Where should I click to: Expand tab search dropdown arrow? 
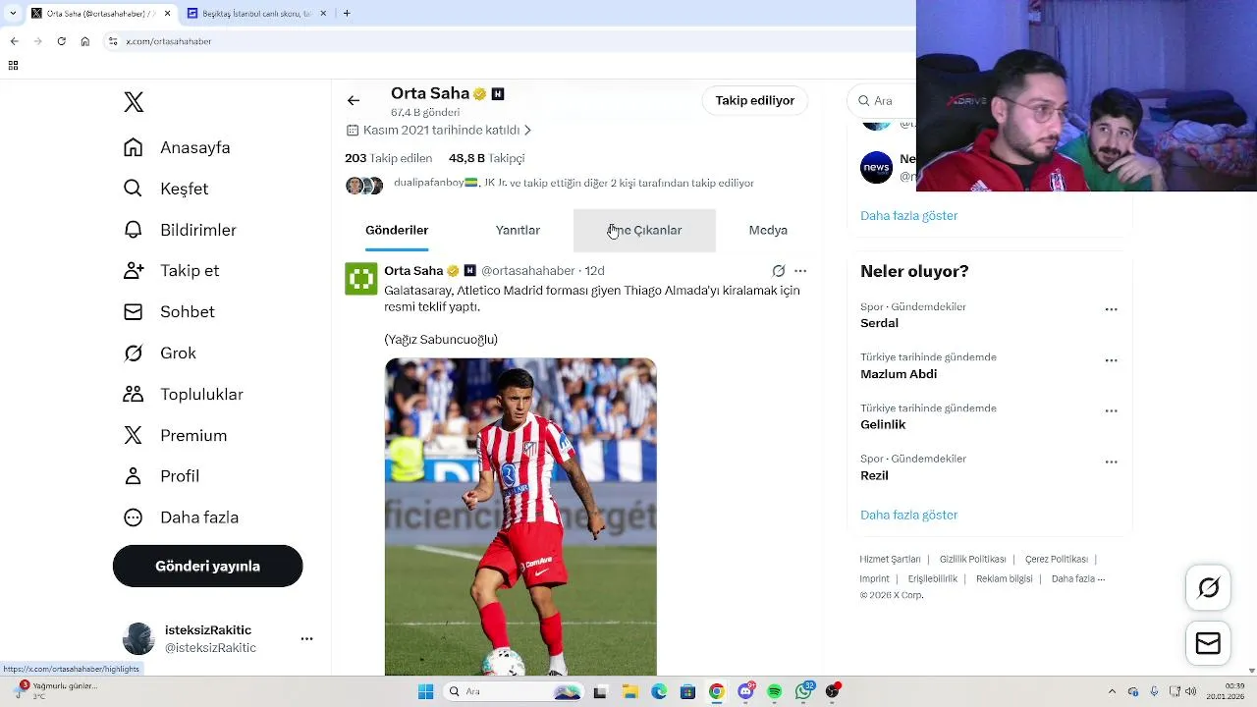pyautogui.click(x=13, y=13)
